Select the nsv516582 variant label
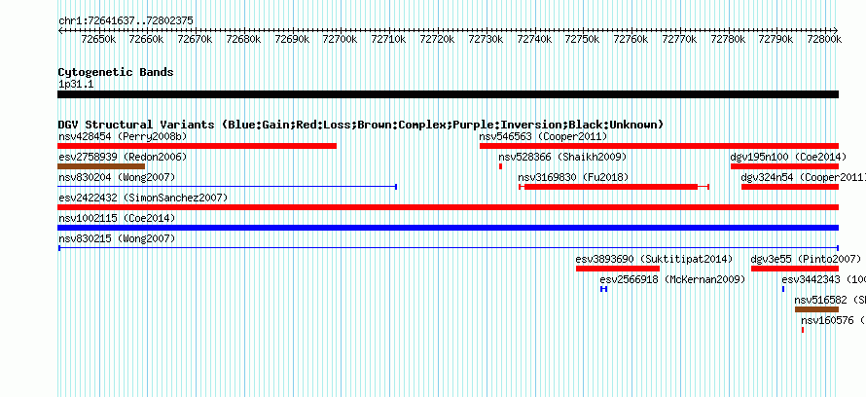Screen dimensions: 866x397 click(830, 301)
